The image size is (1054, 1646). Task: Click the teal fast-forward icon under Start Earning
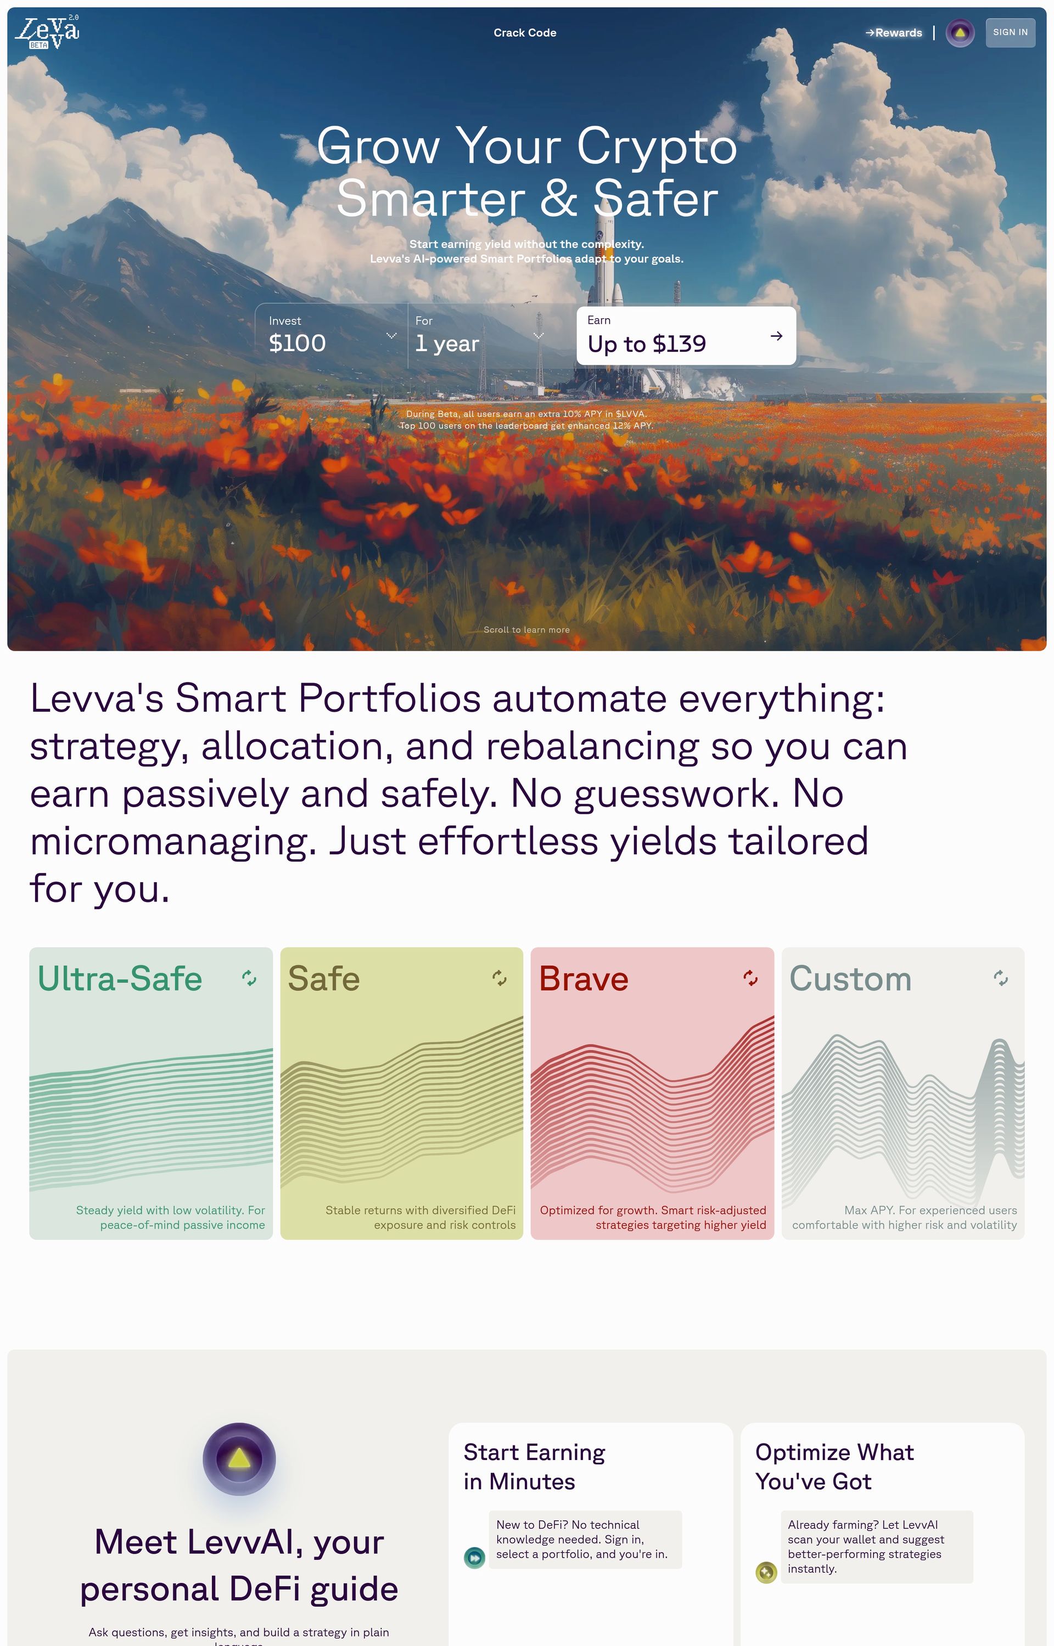pyautogui.click(x=474, y=1557)
